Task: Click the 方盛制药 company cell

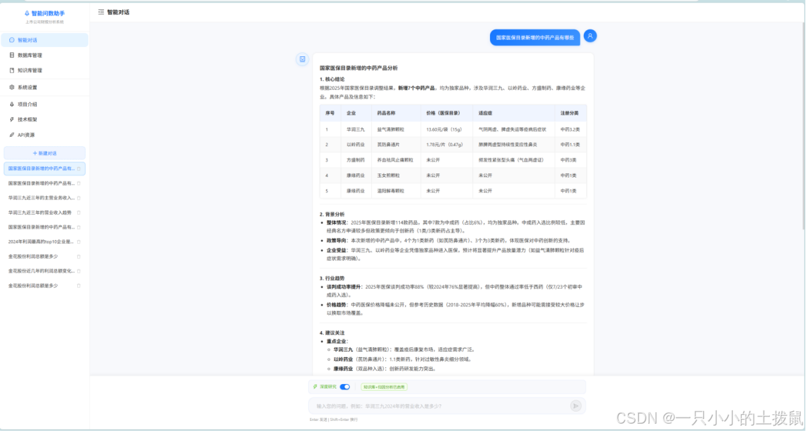Action: (x=356, y=160)
